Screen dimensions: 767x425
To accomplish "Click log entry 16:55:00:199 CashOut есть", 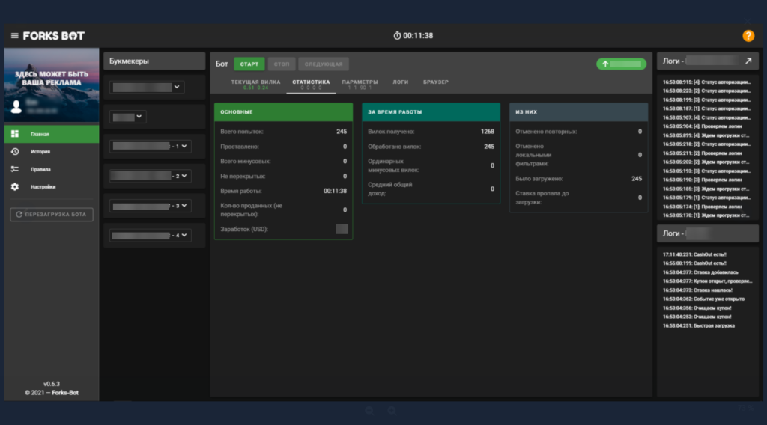I will pos(694,263).
